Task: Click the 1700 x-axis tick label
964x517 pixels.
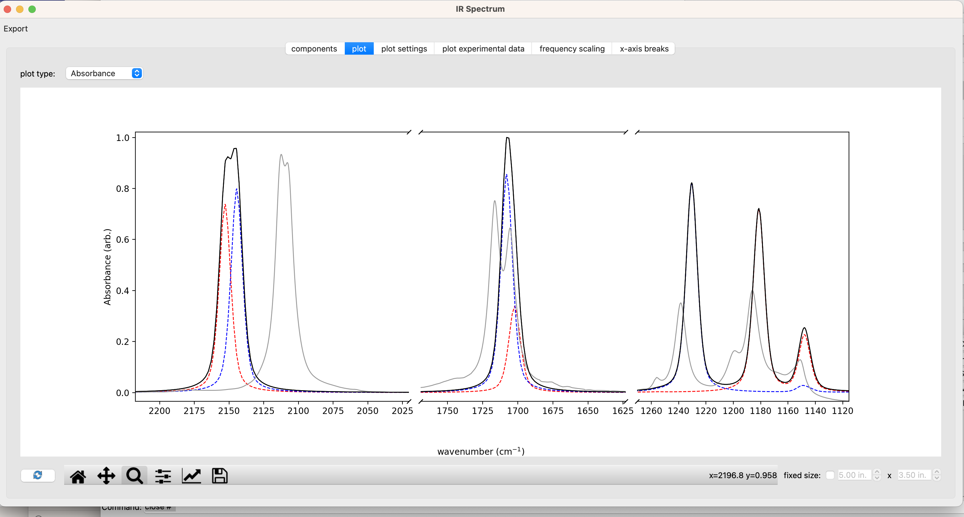Action: 517,411
